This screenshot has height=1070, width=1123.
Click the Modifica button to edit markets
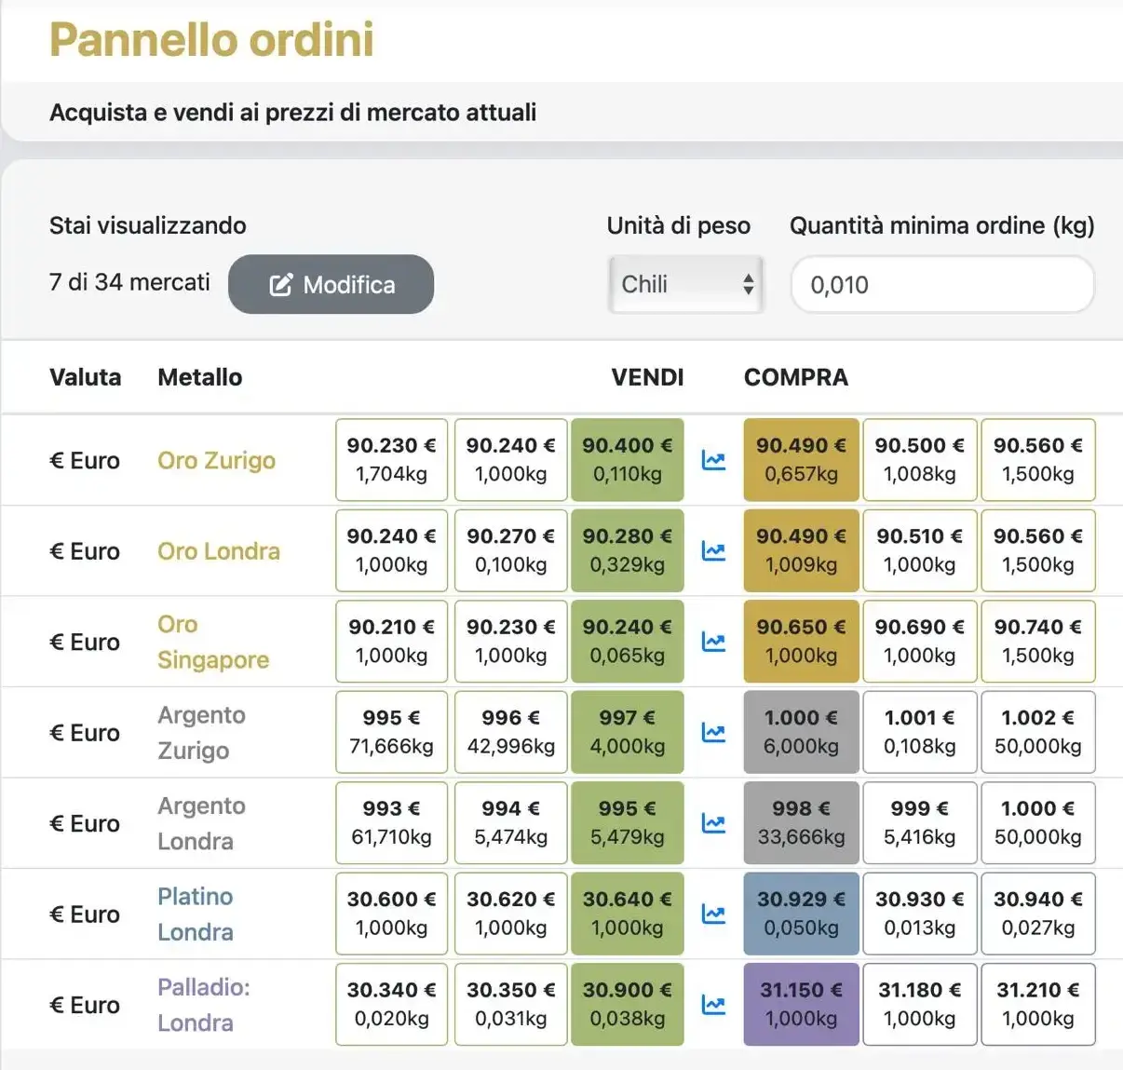tap(331, 284)
